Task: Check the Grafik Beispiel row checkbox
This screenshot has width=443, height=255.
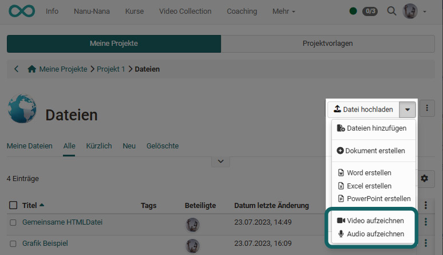Action: [13, 244]
